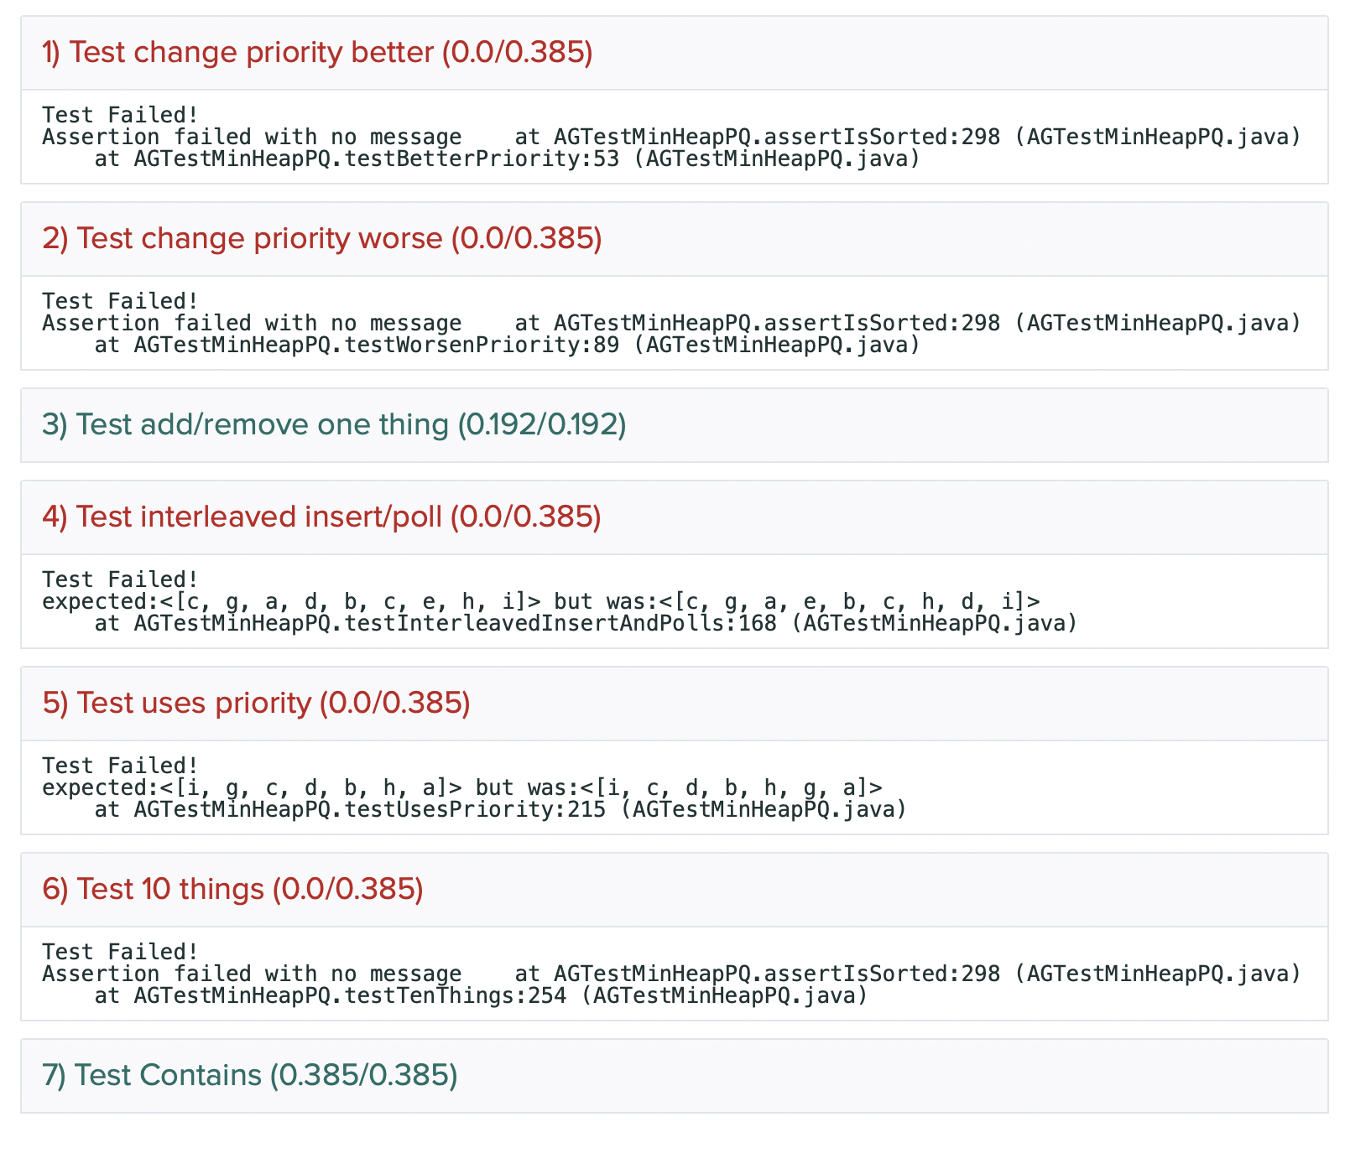Image resolution: width=1371 pixels, height=1174 pixels.
Task: Click the testUsesPriority:215 stack trace line
Action: pos(500,809)
